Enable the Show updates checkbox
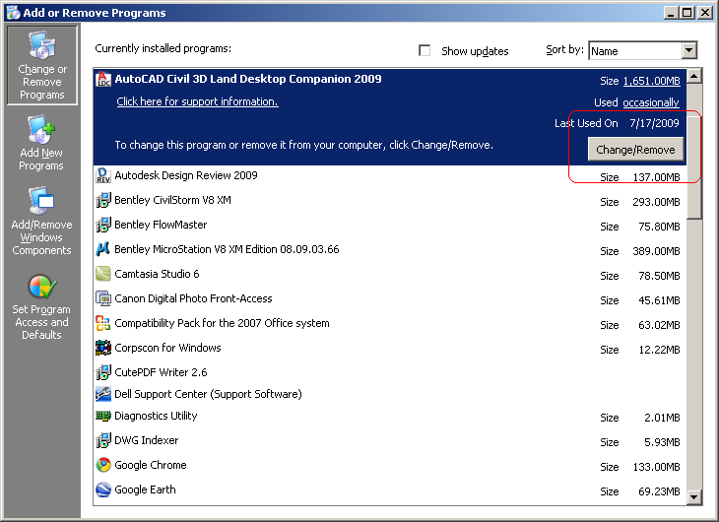This screenshot has height=522, width=719. [425, 51]
